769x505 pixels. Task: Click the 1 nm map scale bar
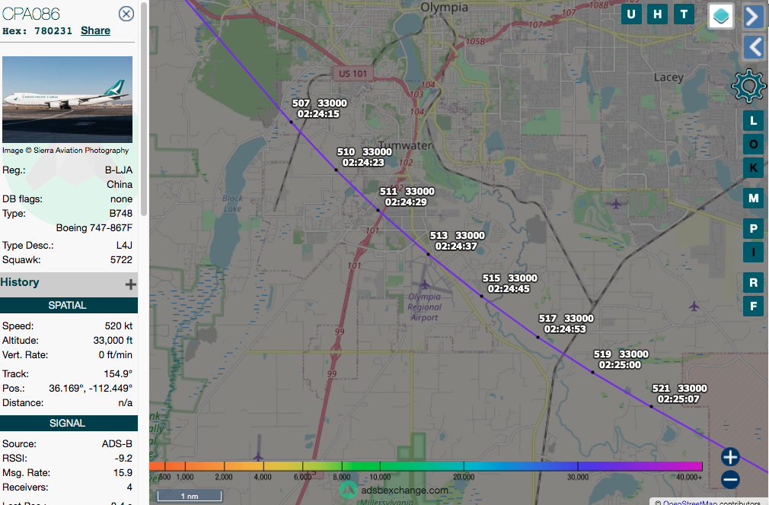coord(190,496)
